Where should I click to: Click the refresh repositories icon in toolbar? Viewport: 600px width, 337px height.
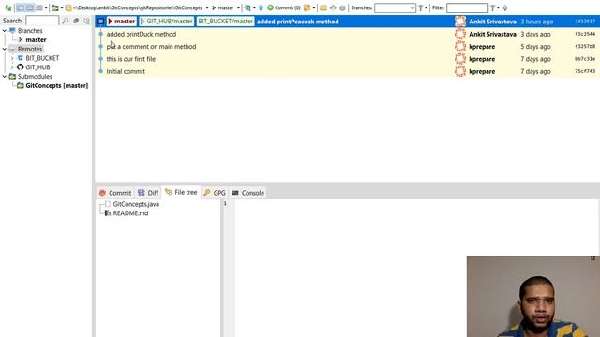tap(8, 8)
